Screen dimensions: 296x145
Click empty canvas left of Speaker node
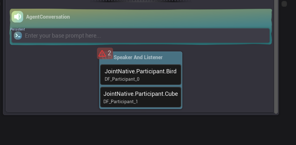[x=52, y=80]
